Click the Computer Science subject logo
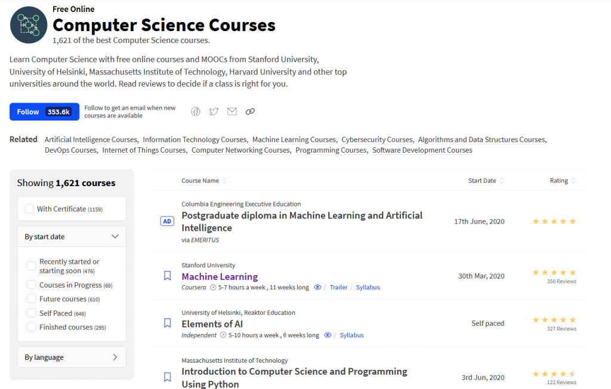The width and height of the screenshot is (611, 389). pyautogui.click(x=29, y=25)
